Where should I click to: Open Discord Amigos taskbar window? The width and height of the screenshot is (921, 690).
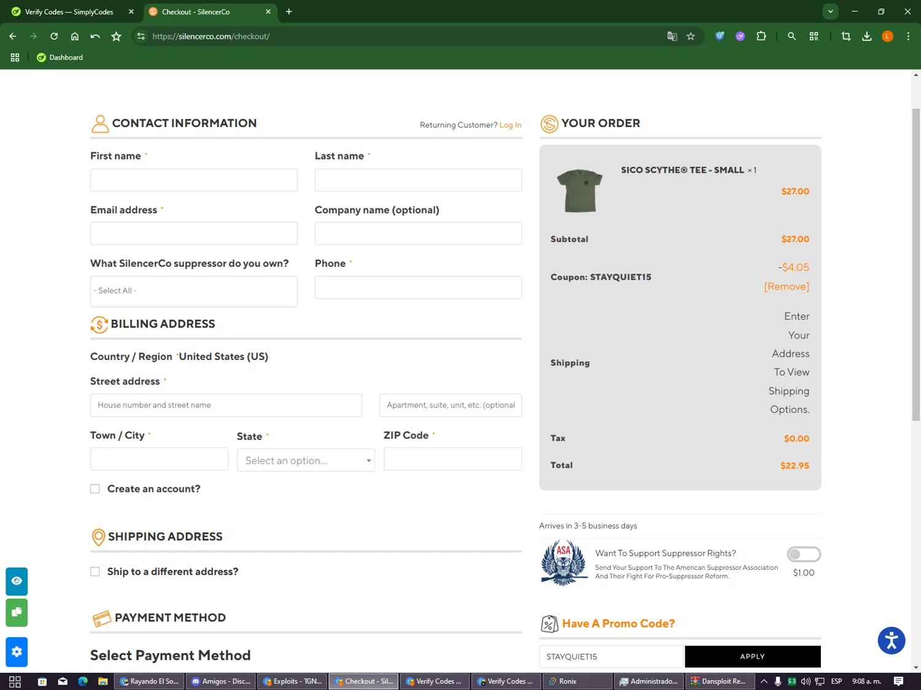pyautogui.click(x=221, y=681)
